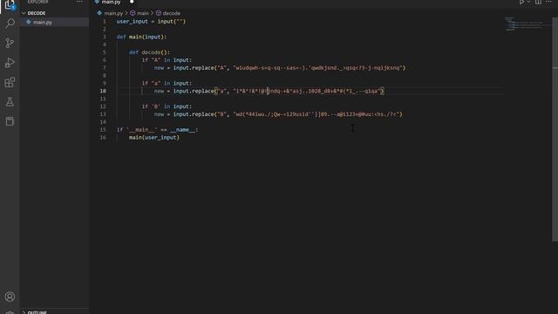
Task: Run the Python file with play button
Action: click(521, 2)
